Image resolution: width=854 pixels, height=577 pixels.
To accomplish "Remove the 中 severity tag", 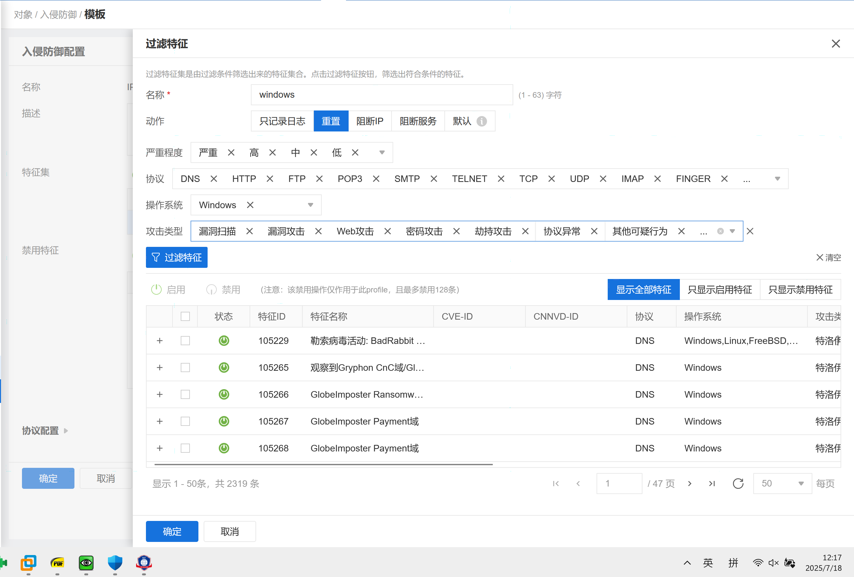I will pos(314,152).
